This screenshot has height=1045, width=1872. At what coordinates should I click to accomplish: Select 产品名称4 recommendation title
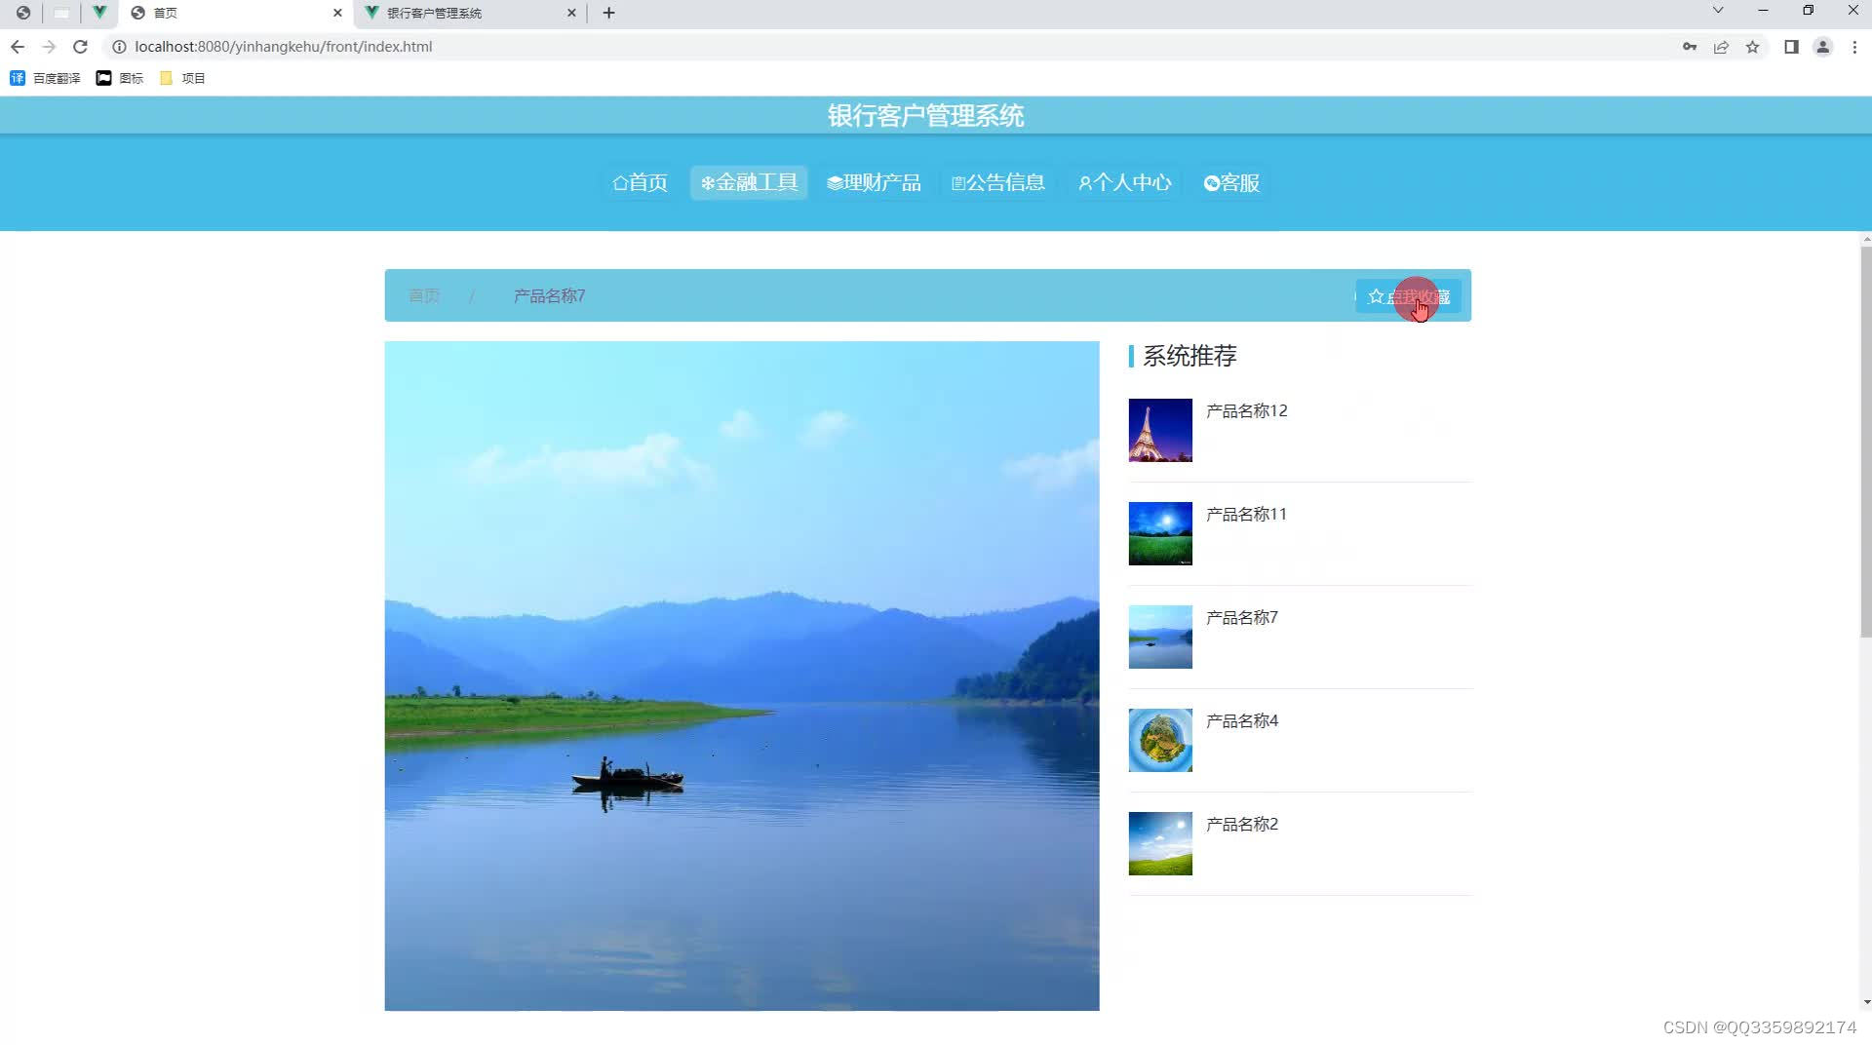tap(1241, 720)
